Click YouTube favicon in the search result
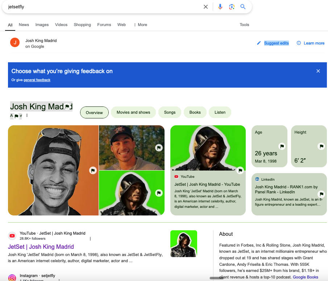This screenshot has width=328, height=281. pos(12,236)
